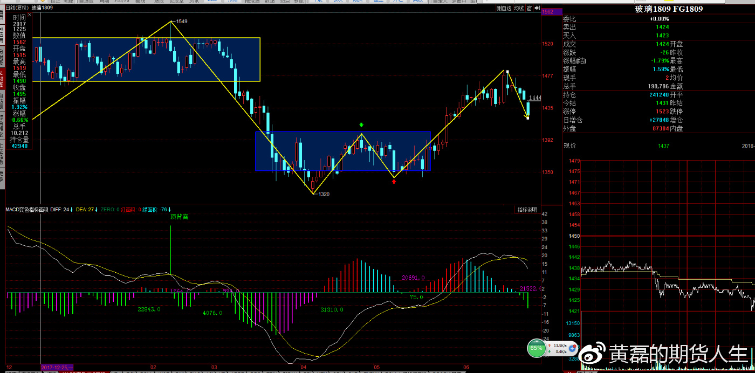Viewport: 755px width, 373px height.
Task: Click the green 顶背离 divergence label
Action: pyautogui.click(x=180, y=217)
